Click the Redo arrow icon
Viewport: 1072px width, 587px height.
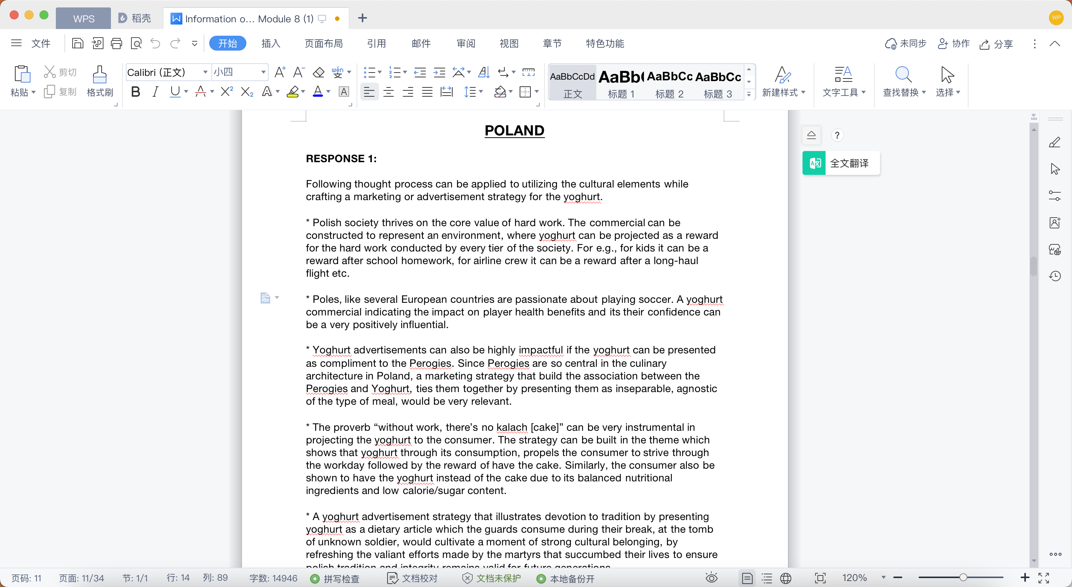(x=175, y=43)
